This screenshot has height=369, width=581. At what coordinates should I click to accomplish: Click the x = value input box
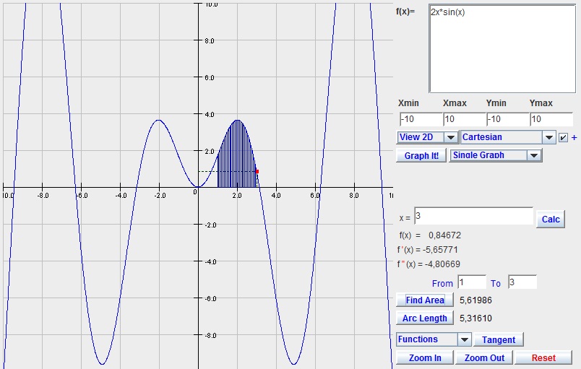pos(473,216)
